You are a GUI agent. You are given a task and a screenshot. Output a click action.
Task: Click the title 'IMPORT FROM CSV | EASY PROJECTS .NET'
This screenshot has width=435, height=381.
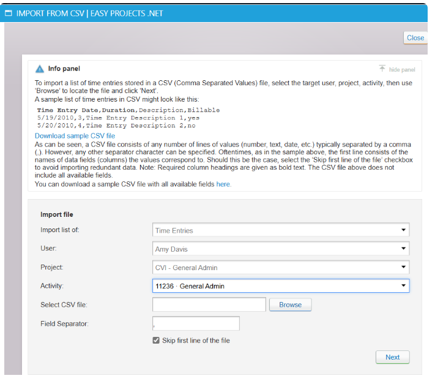pos(89,13)
